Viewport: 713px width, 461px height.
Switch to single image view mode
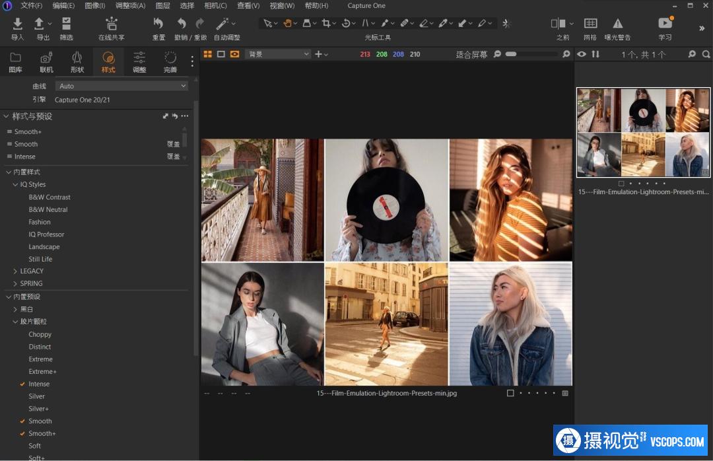click(x=221, y=54)
